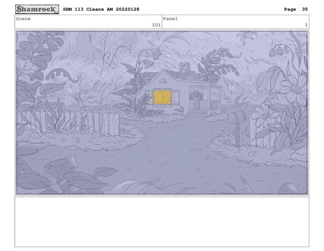This screenshot has height=251, width=324.
Task: Click the wooden picket fence on left
Action: coord(70,123)
